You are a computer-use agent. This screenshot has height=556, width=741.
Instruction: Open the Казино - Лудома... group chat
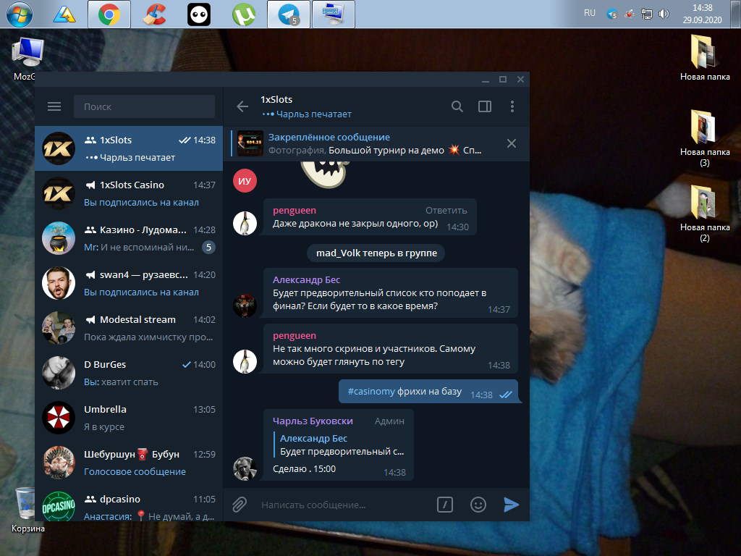point(129,238)
